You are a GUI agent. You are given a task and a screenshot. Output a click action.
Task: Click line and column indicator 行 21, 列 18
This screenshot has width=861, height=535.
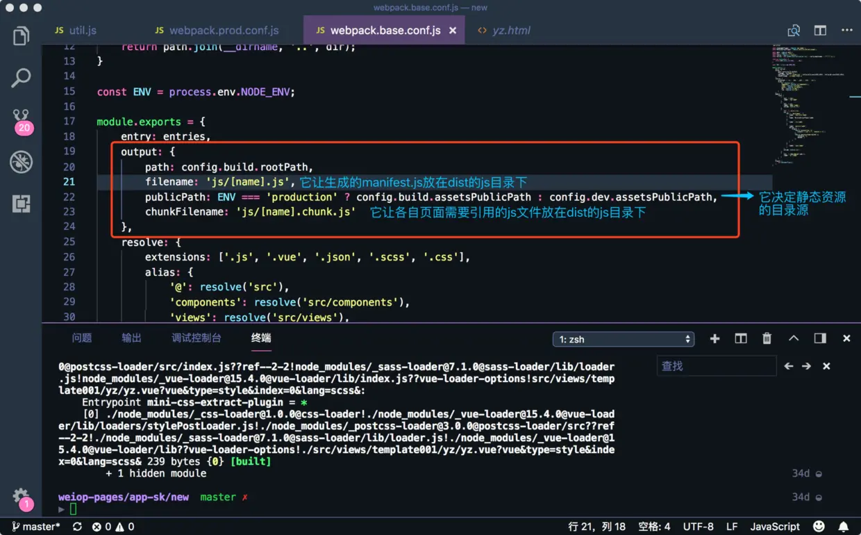coord(596,527)
